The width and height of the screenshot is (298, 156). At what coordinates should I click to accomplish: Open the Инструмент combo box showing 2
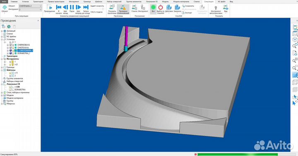click(x=30, y=10)
